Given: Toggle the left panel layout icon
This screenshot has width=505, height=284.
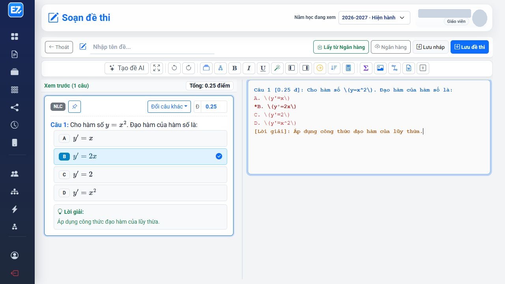Looking at the screenshot, I should click(x=291, y=68).
